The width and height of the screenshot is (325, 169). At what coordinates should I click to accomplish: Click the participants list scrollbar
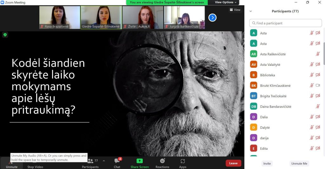click(x=324, y=53)
